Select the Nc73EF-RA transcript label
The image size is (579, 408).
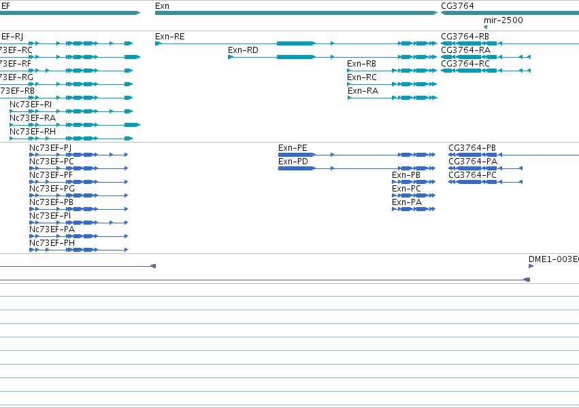(x=33, y=118)
